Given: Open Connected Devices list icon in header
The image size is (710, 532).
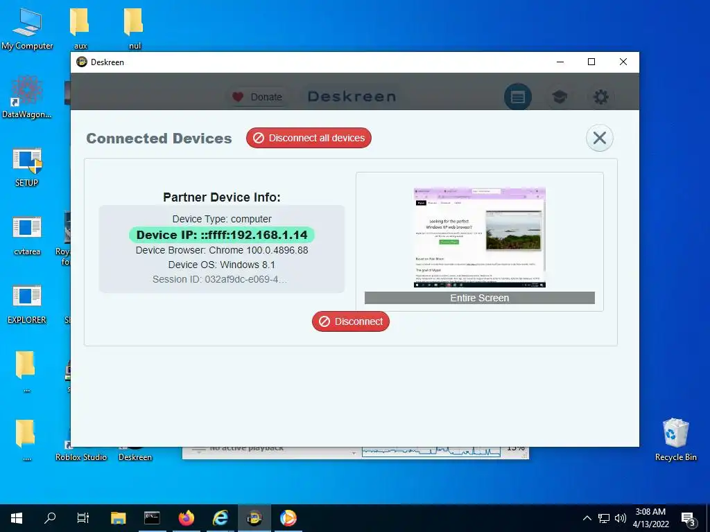Looking at the screenshot, I should [x=517, y=97].
